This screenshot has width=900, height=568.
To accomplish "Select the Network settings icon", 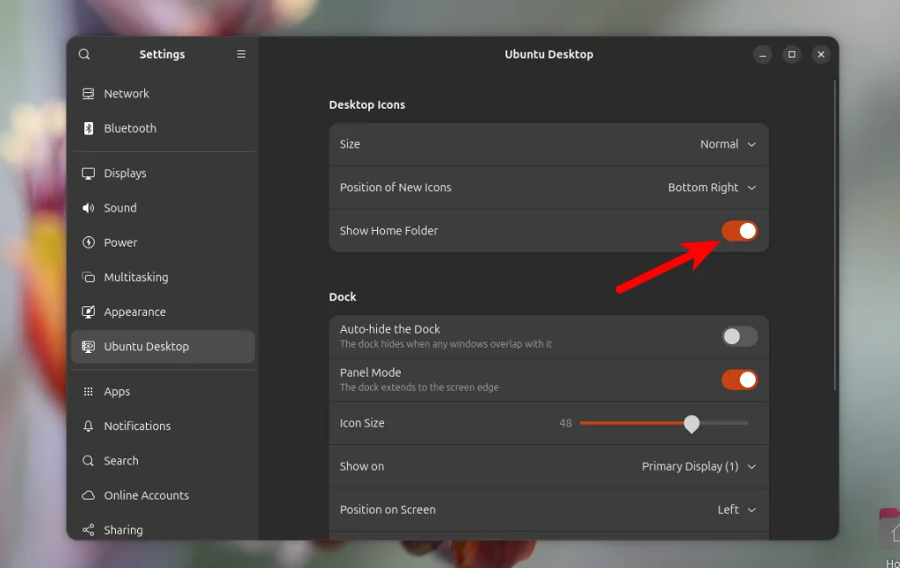I will click(x=88, y=93).
